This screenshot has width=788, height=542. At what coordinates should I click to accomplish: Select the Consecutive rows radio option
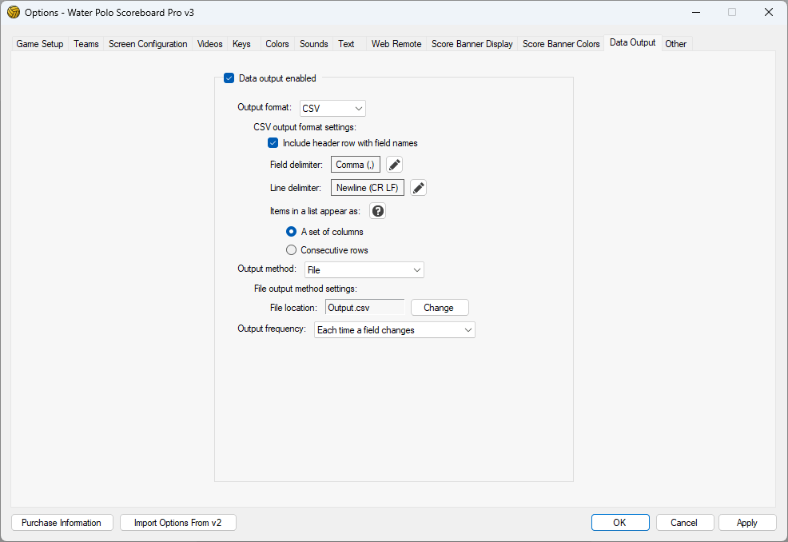[x=292, y=250]
